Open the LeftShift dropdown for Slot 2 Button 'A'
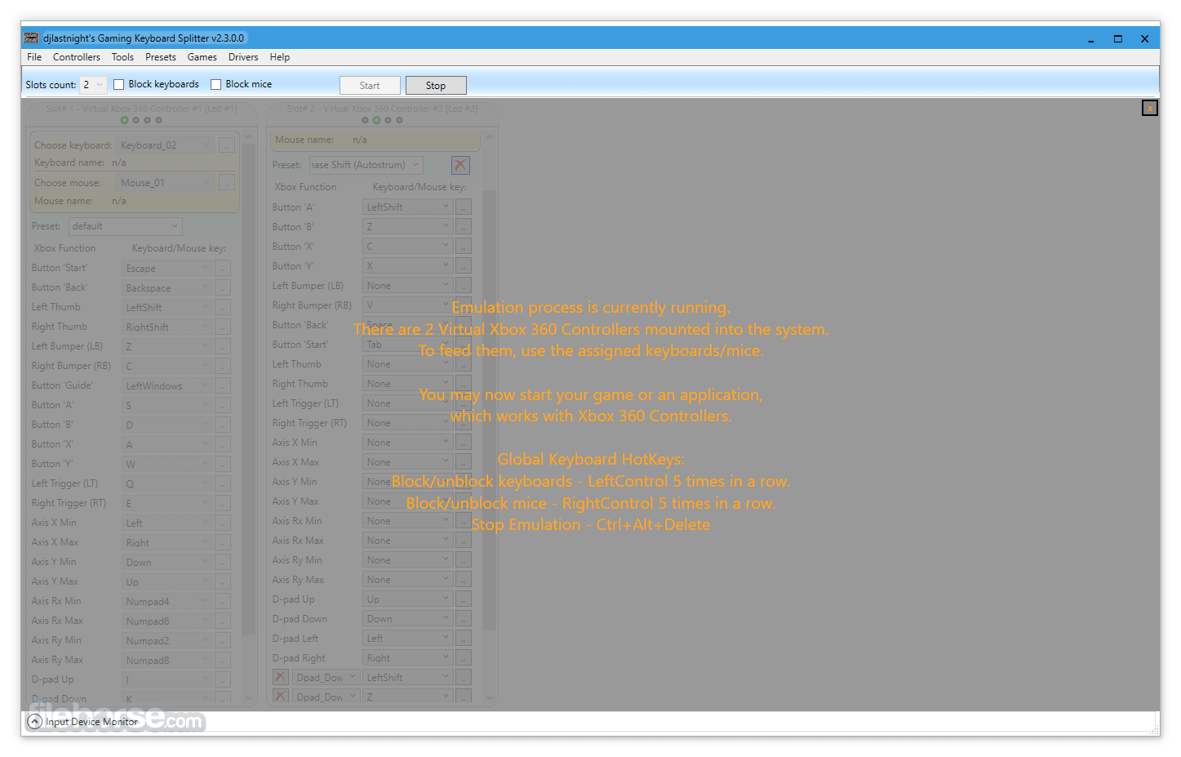The height and width of the screenshot is (757, 1181). click(407, 207)
